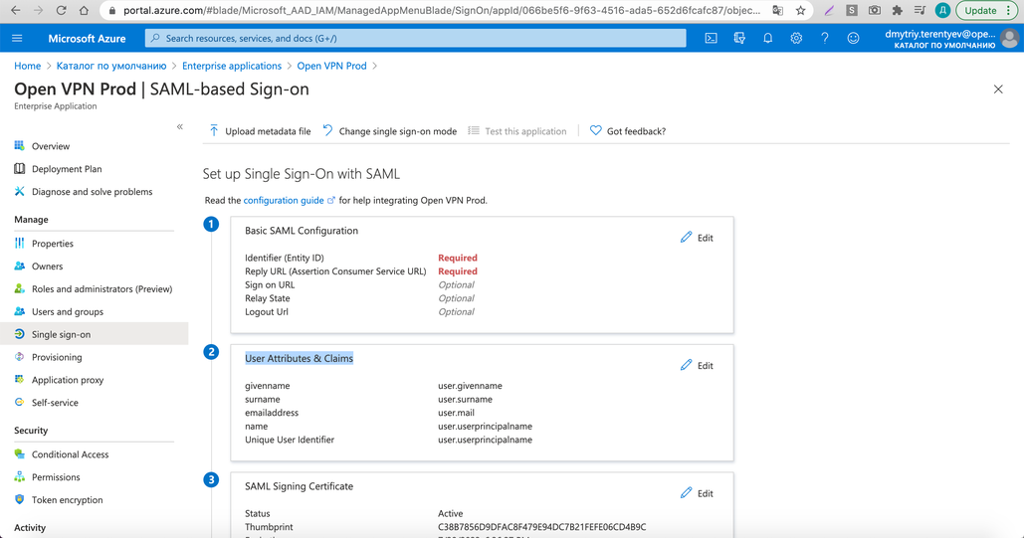Open the Azure portal hamburger menu
Image resolution: width=1024 pixels, height=538 pixels.
tap(17, 39)
